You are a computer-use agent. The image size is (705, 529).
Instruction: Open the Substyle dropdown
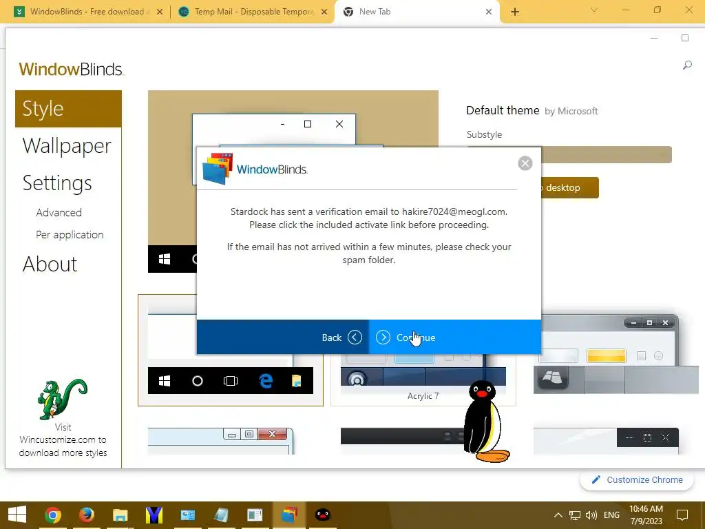click(606, 154)
